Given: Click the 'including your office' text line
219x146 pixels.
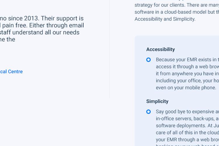Looking at the screenshot, I should pos(187,81).
